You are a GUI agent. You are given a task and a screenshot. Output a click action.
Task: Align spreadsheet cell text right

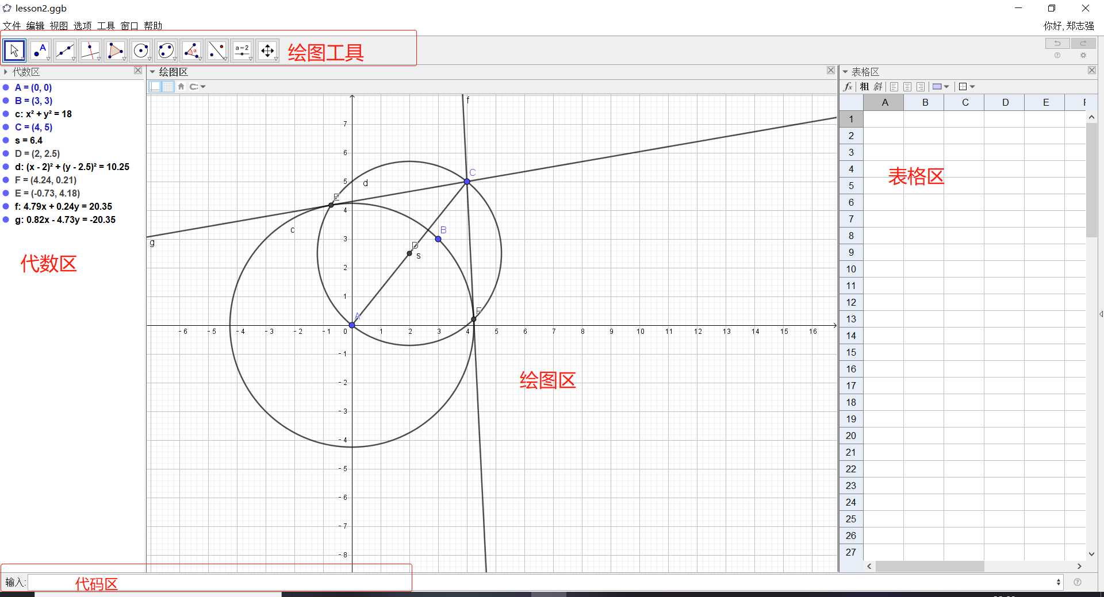pyautogui.click(x=921, y=87)
